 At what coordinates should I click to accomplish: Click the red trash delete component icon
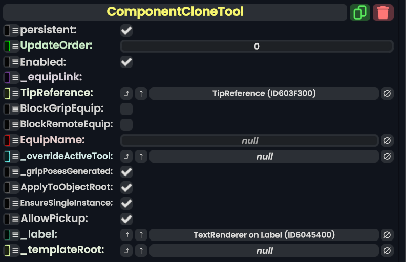(383, 12)
